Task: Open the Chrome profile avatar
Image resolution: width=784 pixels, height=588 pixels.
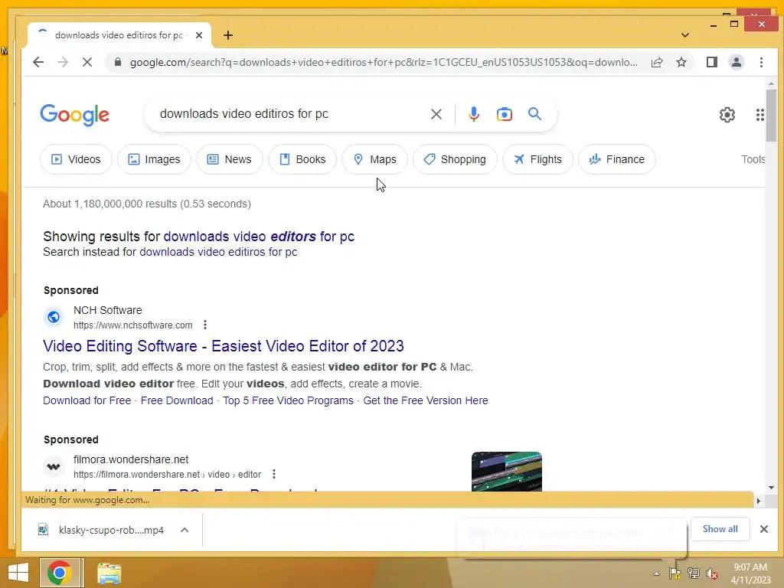Action: tap(736, 62)
